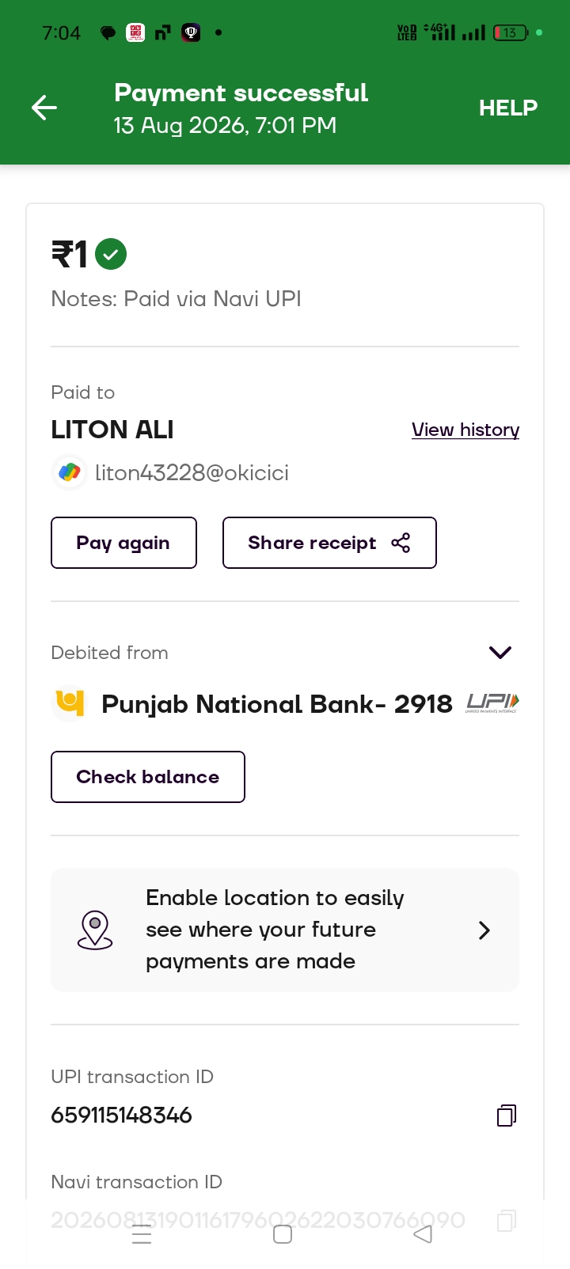570x1269 pixels.
Task: Tap the Google Pay icon beside UPI ID
Action: point(70,472)
